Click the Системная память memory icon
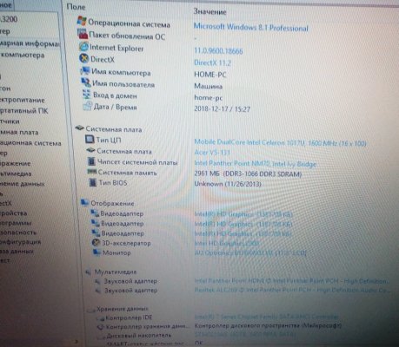 pyautogui.click(x=92, y=172)
